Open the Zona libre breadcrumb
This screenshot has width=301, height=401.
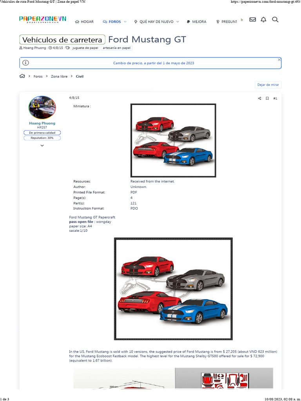pyautogui.click(x=59, y=76)
